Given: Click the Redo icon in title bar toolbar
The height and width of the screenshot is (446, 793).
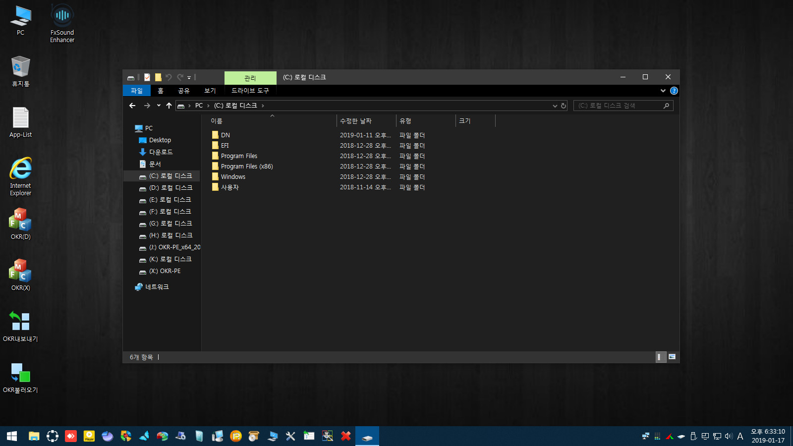Looking at the screenshot, I should coord(180,77).
